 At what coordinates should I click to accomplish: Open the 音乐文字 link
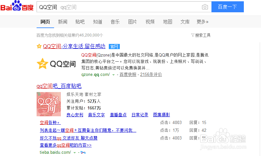pyautogui.click(x=96, y=115)
